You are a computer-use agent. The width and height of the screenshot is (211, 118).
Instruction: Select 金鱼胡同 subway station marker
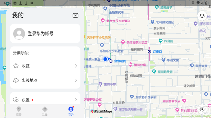[x=111, y=61]
